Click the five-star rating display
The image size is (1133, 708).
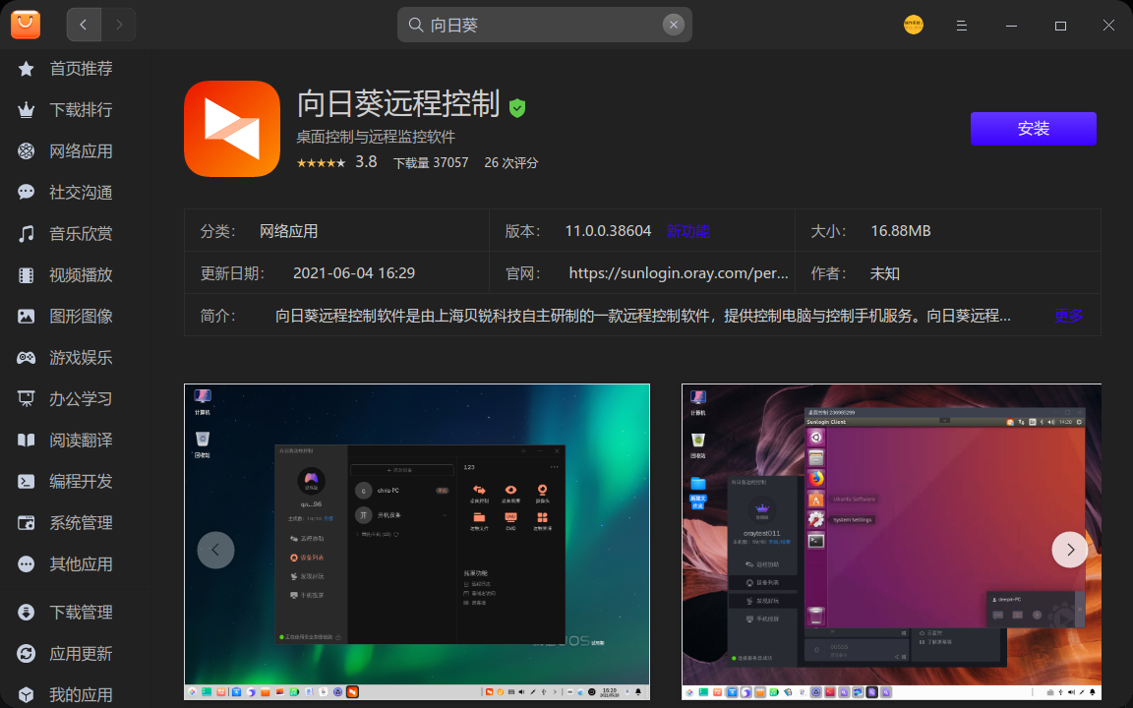[x=321, y=163]
